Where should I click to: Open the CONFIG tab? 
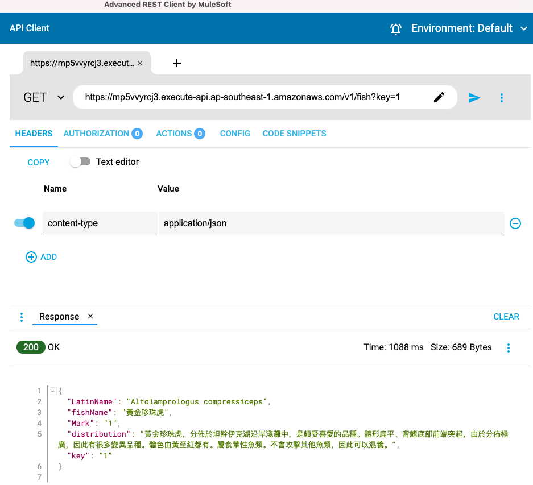coord(235,134)
